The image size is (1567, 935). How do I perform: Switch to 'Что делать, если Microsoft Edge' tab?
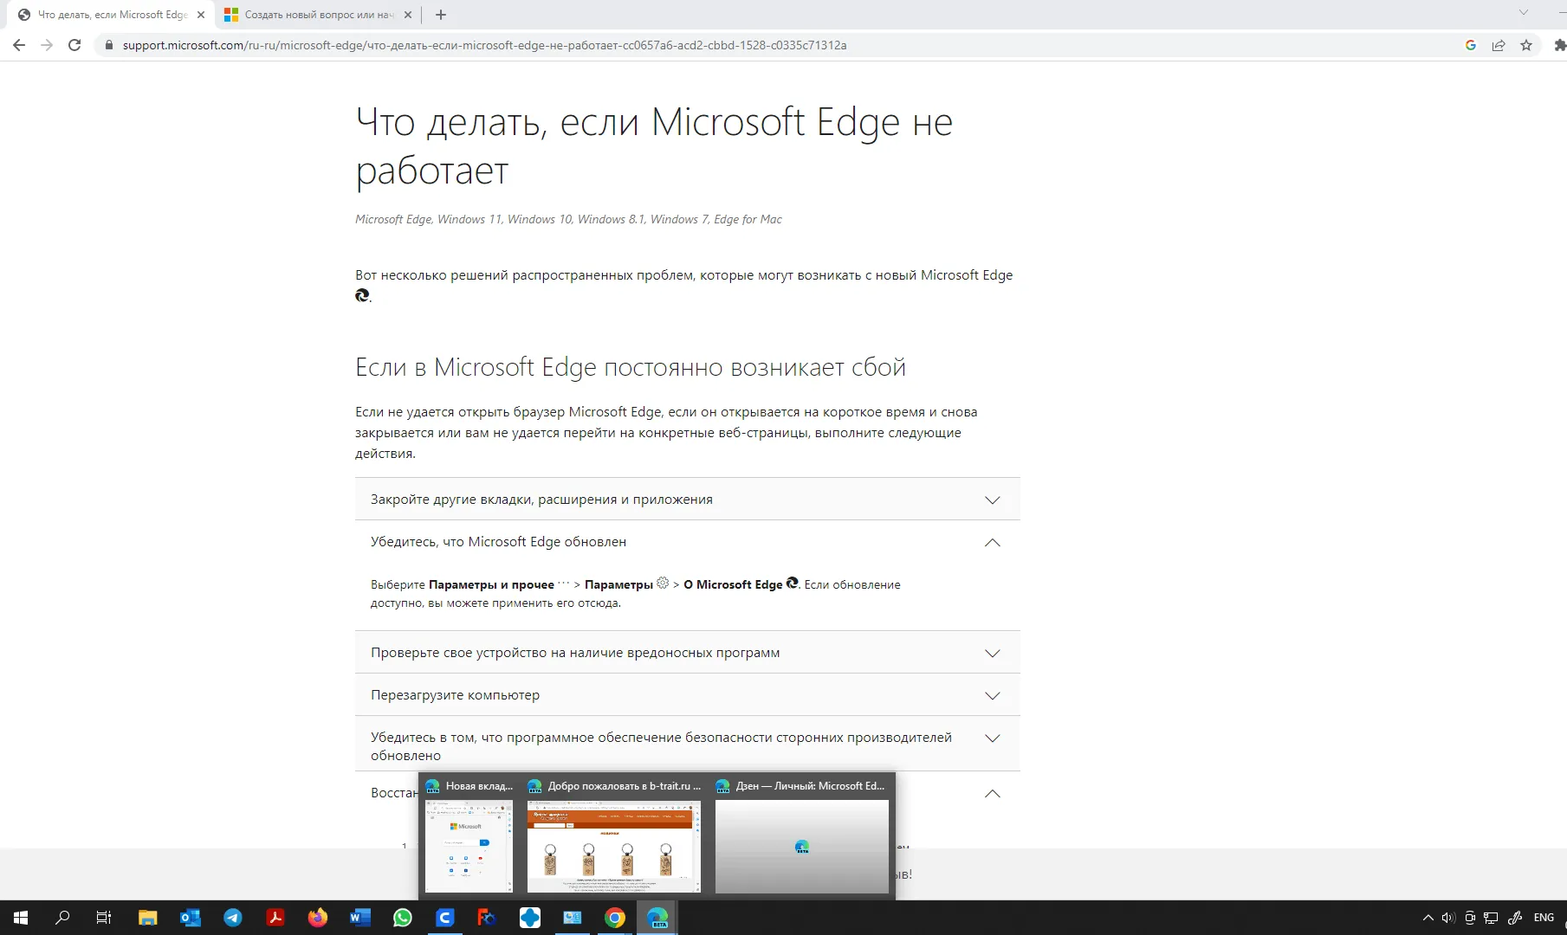pos(112,15)
